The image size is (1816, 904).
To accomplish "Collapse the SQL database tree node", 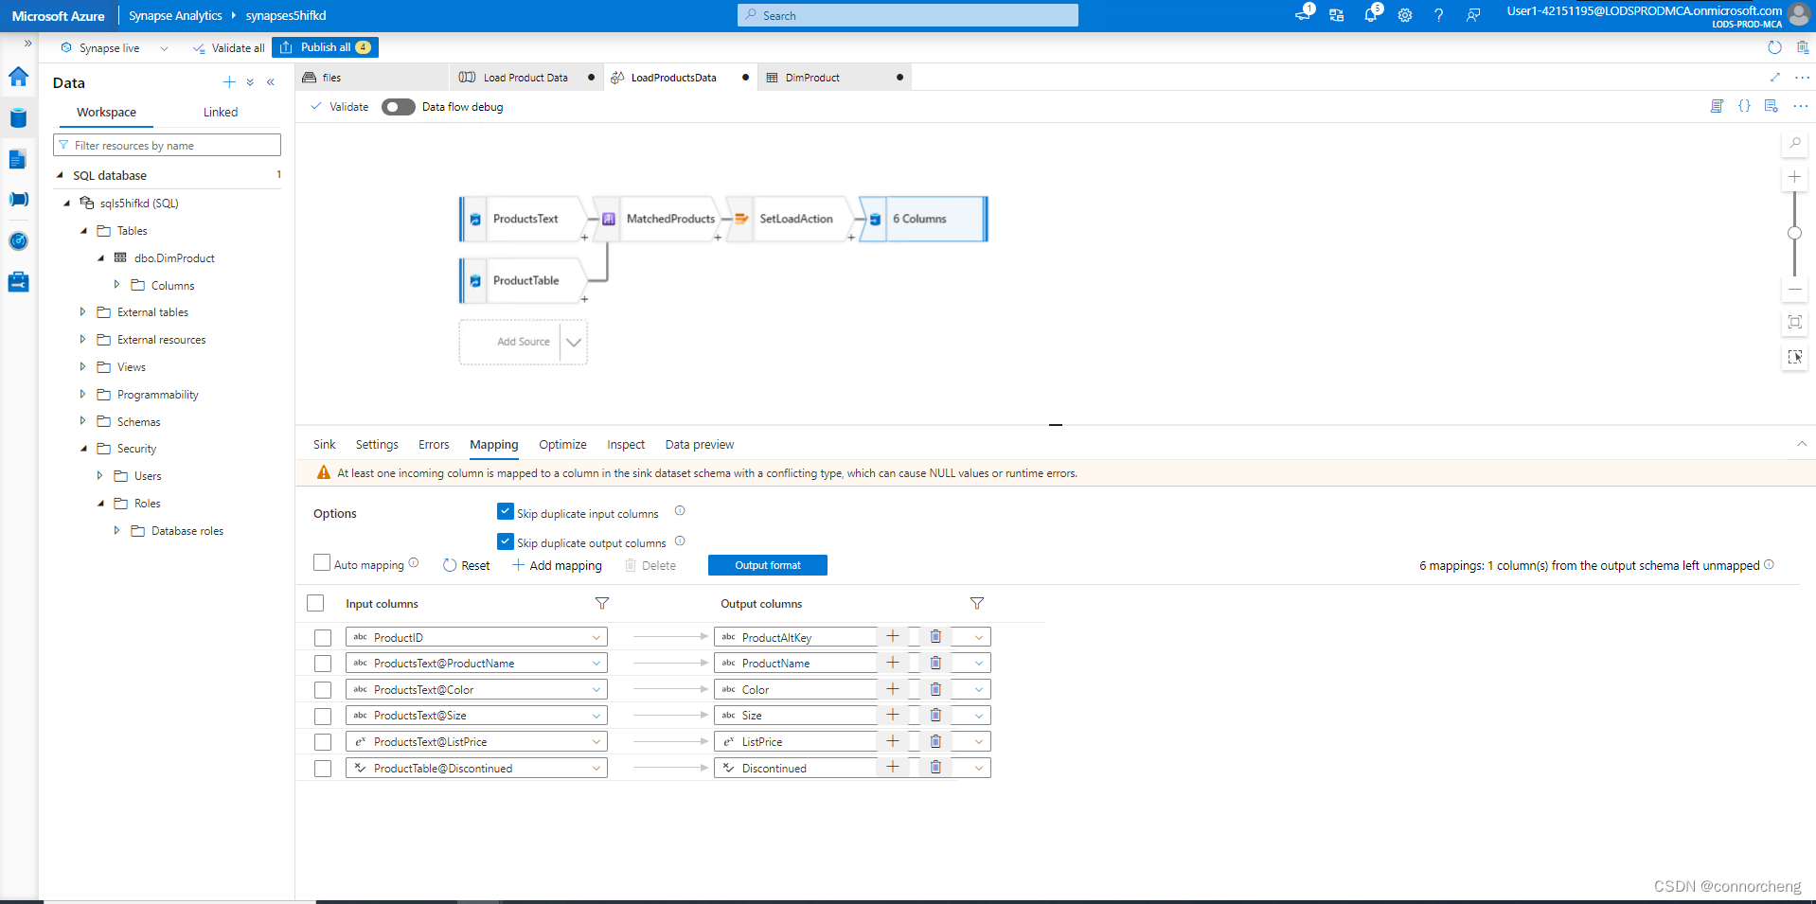I will [60, 175].
